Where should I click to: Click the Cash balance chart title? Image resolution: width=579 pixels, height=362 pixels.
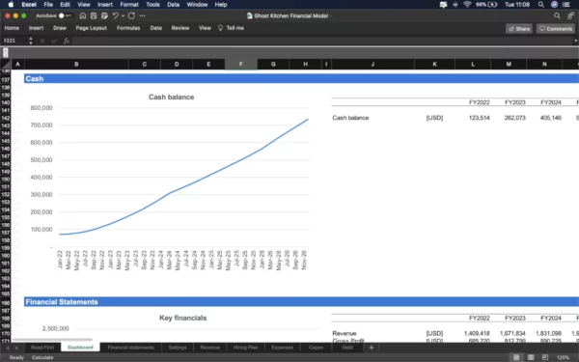[172, 97]
